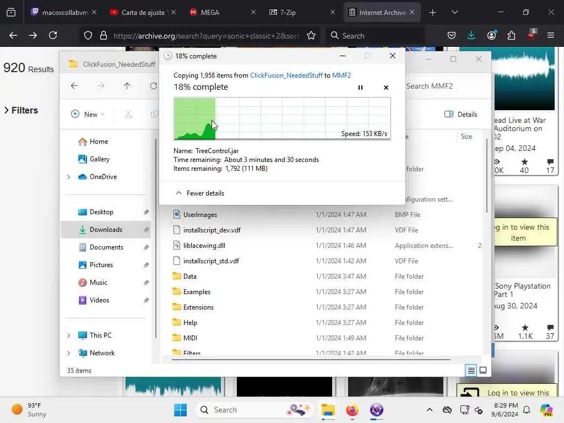Image resolution: width=564 pixels, height=423 pixels.
Task: Open Firefox from the taskbar
Action: point(352,410)
